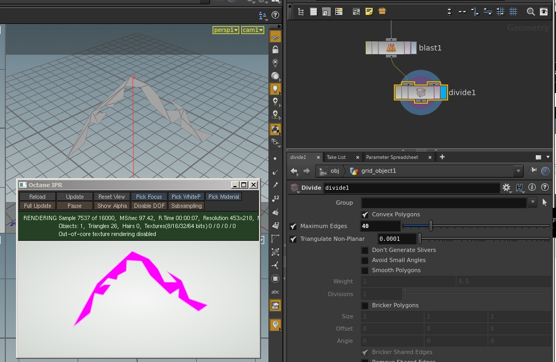Pin the parameter pane with the pin icon

coord(533,171)
